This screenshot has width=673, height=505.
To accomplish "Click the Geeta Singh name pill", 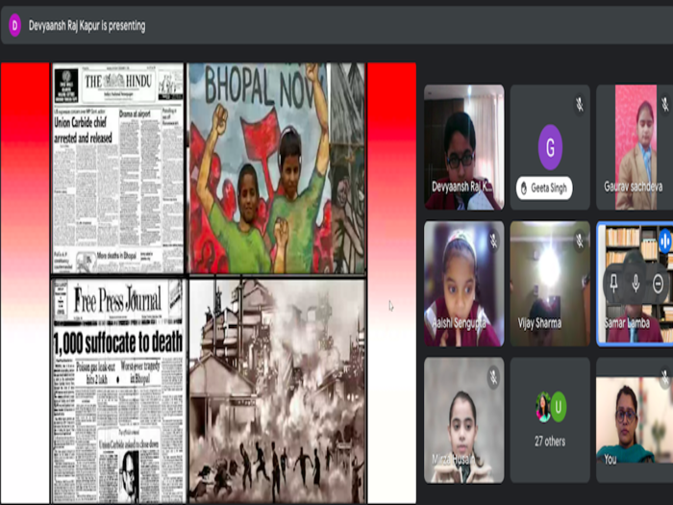I will click(x=544, y=189).
